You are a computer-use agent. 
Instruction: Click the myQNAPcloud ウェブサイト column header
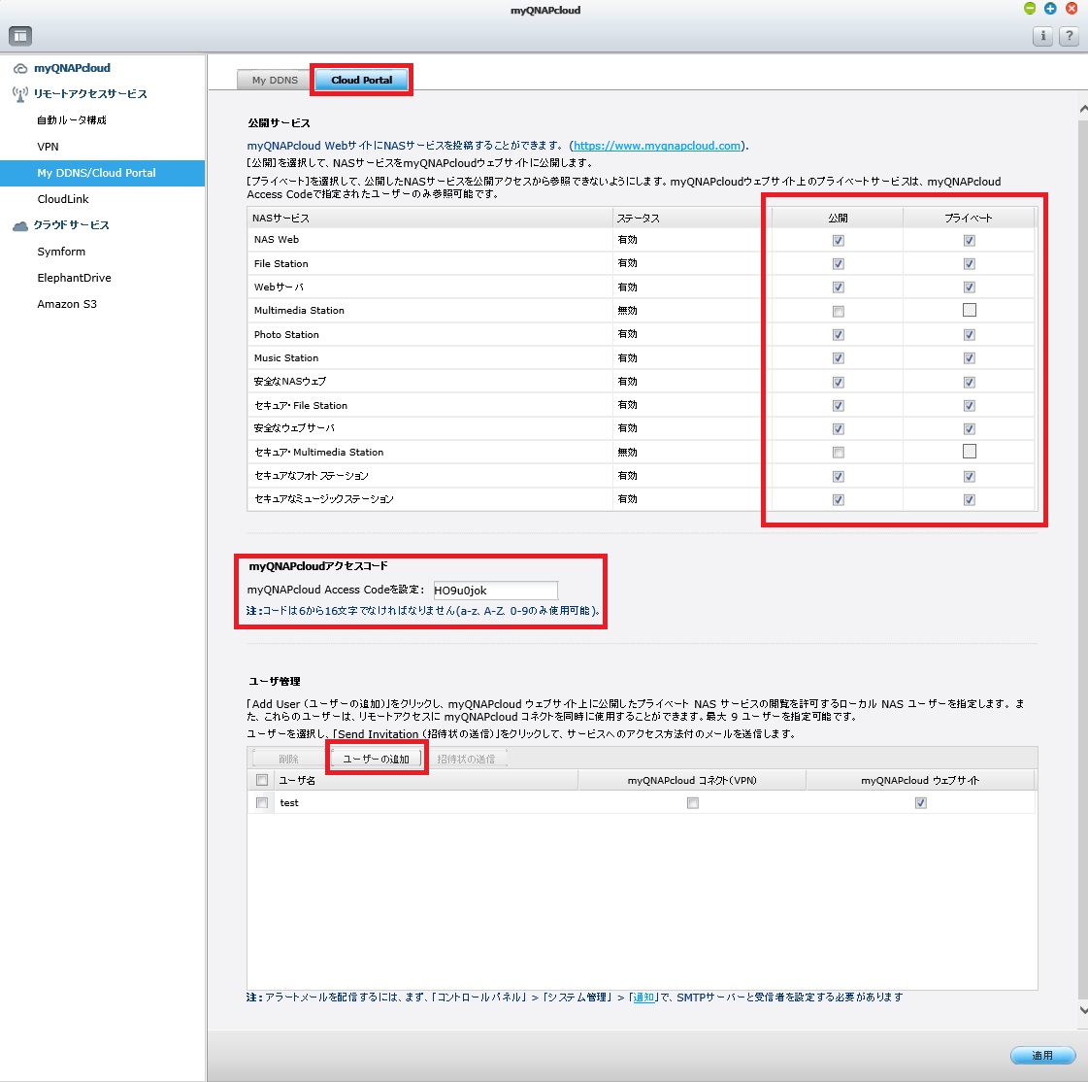pos(920,781)
